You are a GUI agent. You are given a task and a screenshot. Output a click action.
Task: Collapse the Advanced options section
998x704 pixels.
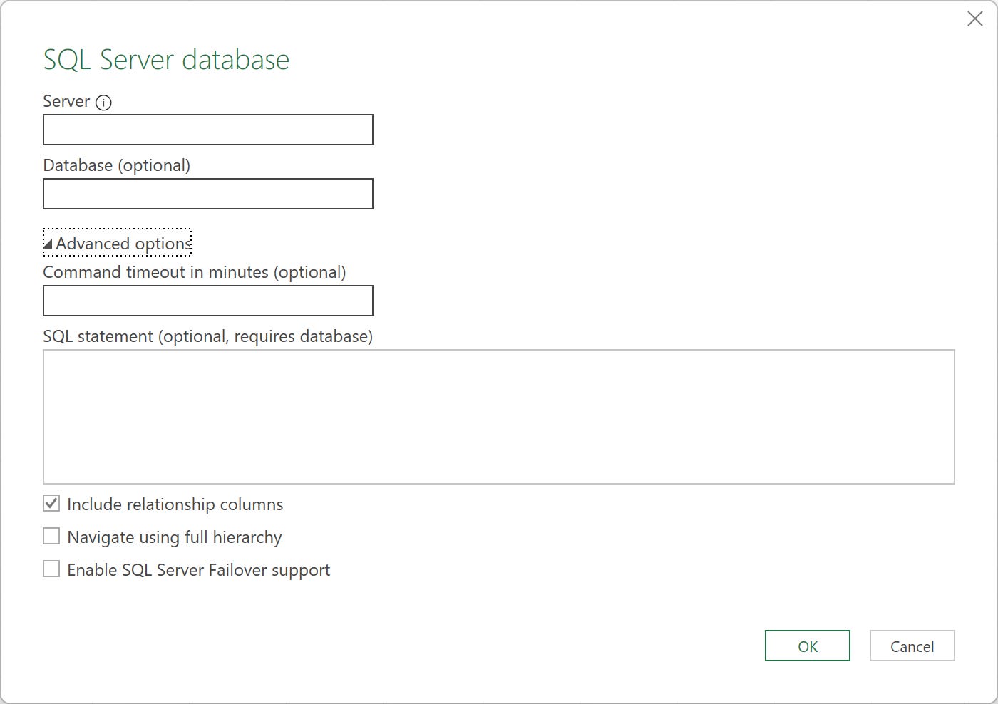pos(118,243)
